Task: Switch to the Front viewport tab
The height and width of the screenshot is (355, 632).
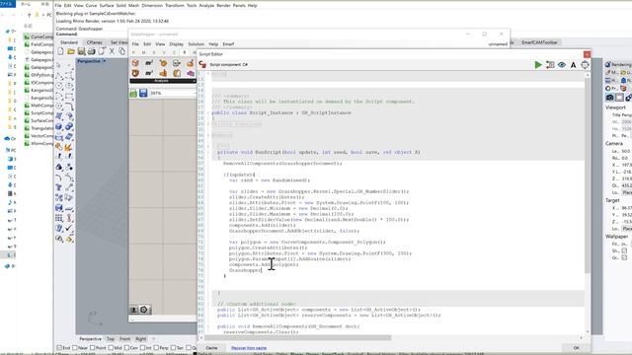Action: (x=125, y=339)
